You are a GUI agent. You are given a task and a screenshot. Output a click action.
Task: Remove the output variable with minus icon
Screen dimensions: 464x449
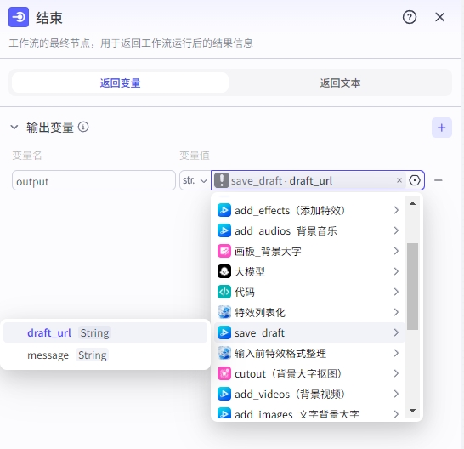coord(439,180)
